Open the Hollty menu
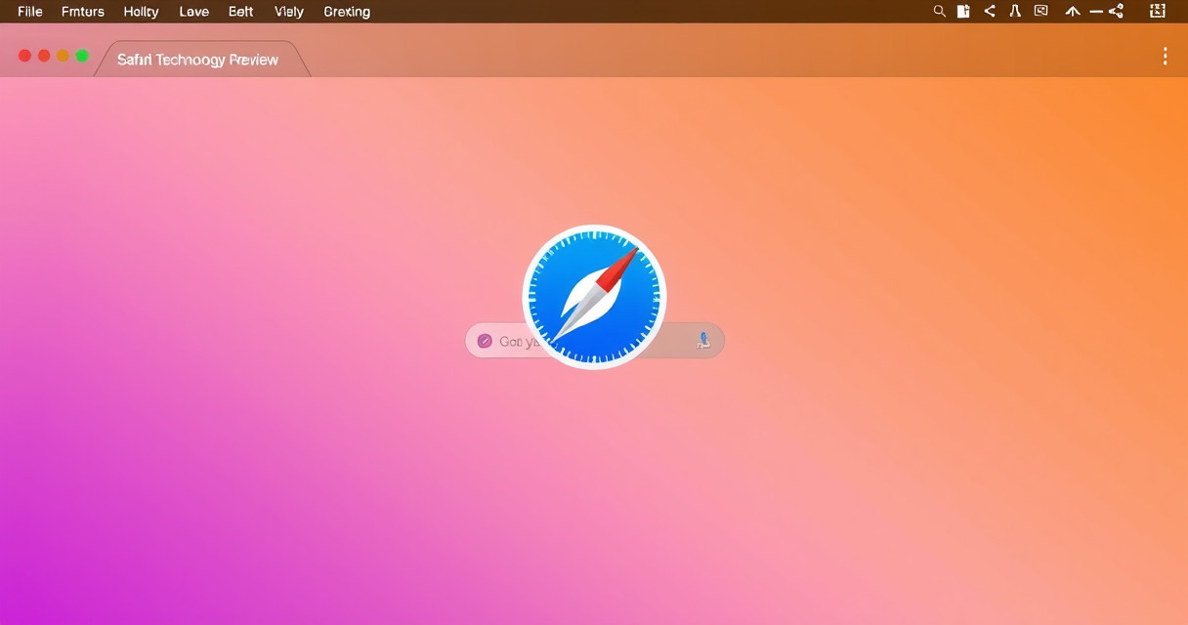 coord(142,12)
